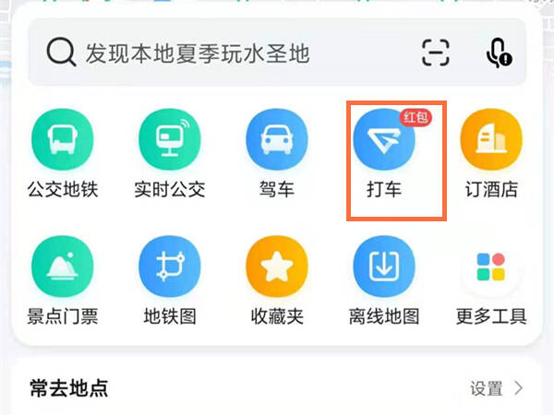View the 地铁图 subway map icon
This screenshot has height=415, width=554.
pos(170,267)
